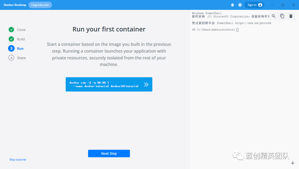Select the Build step
Screen dimensions: 299x169
(x=21, y=39)
